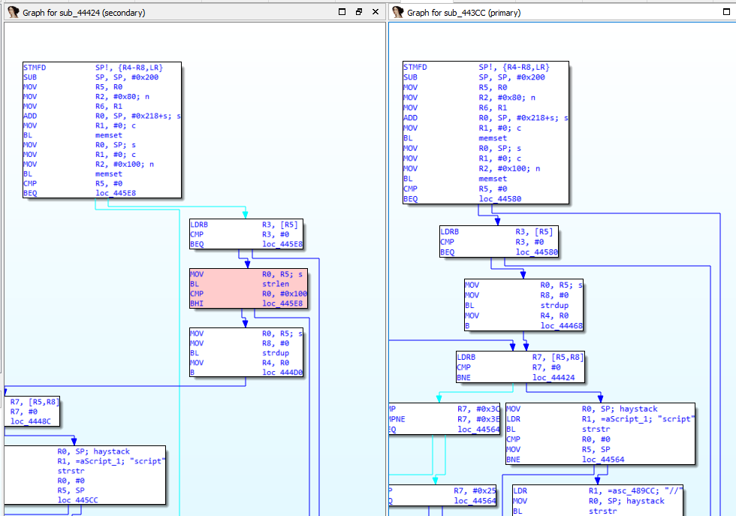Click the restore-down icon on the secondary graph window
The height and width of the screenshot is (516, 736).
point(357,11)
